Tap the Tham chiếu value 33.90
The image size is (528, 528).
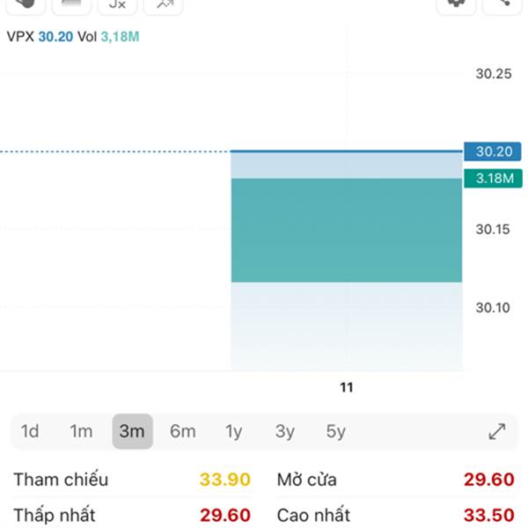[x=225, y=480]
